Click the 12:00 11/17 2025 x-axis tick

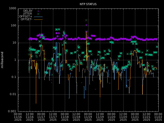pos(53,117)
